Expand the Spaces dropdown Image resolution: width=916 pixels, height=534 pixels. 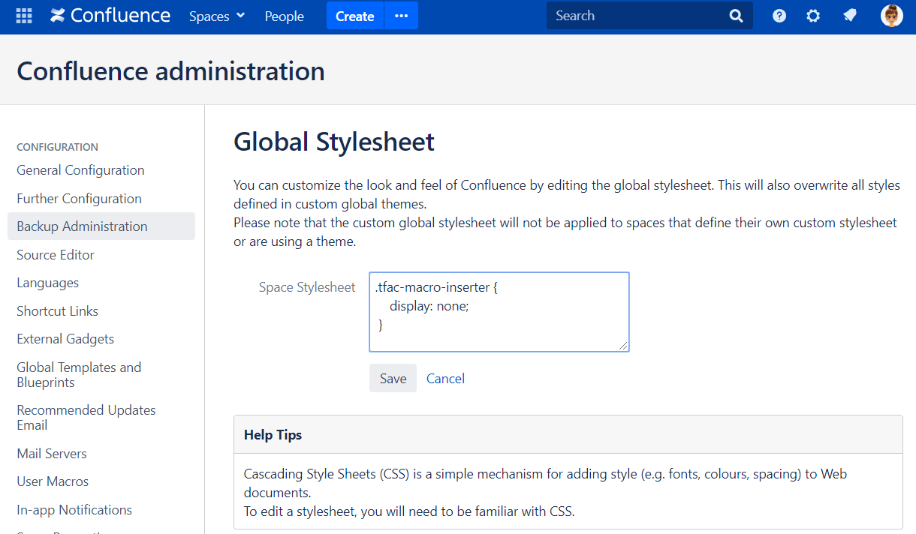click(x=217, y=16)
